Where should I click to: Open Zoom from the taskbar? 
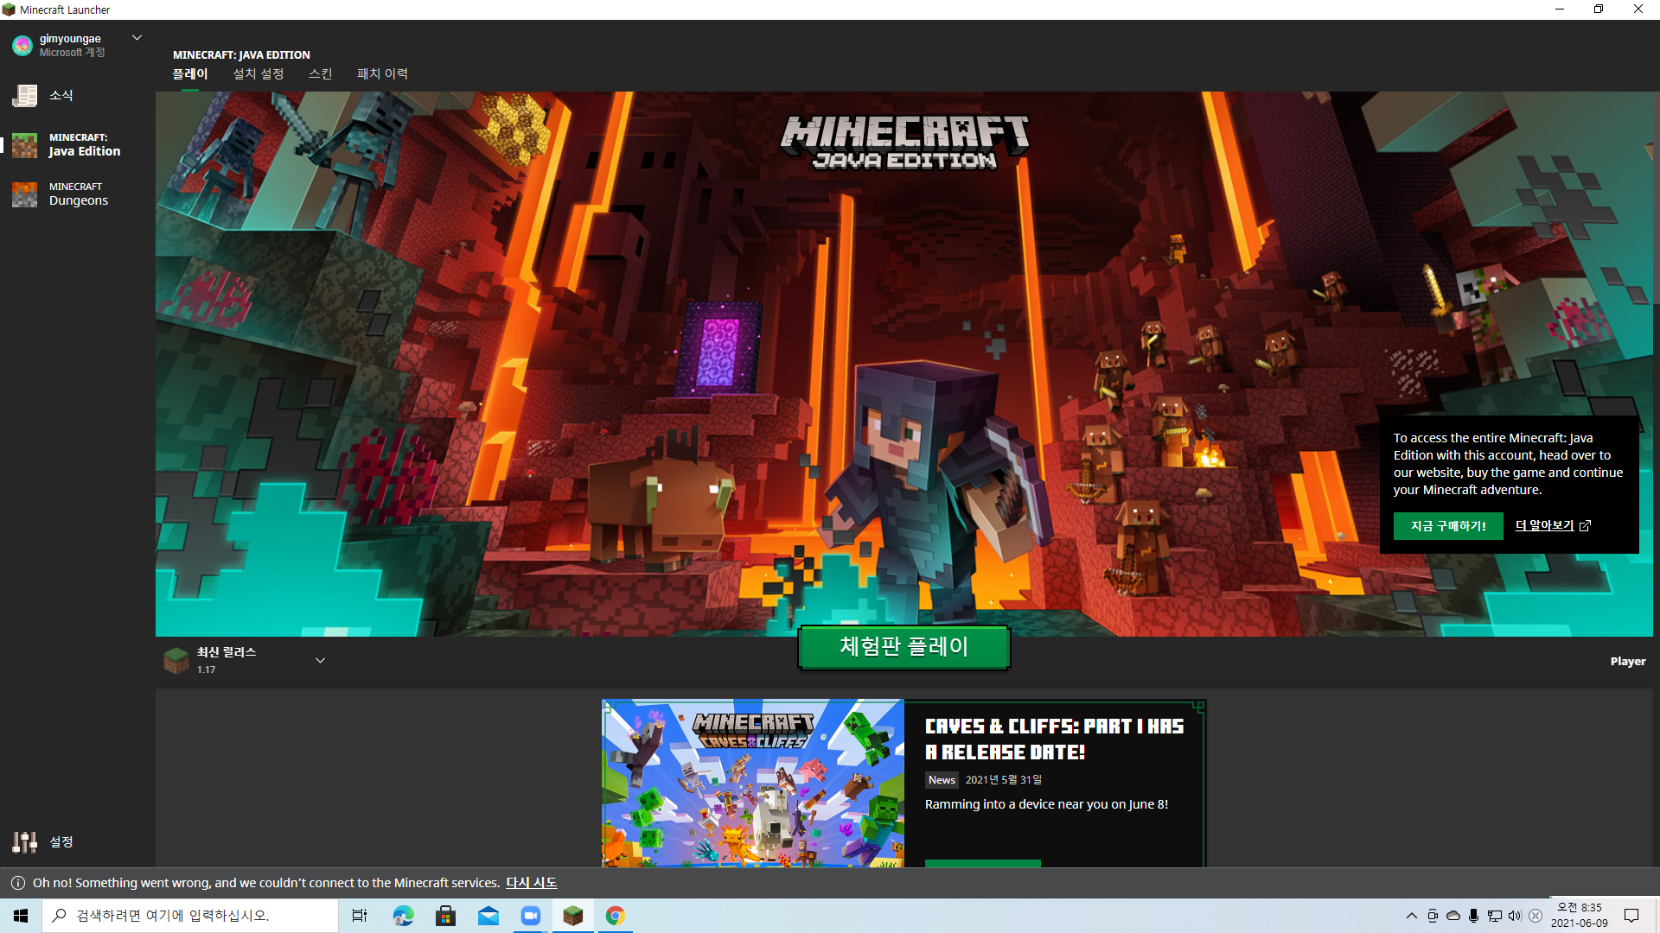[x=530, y=916]
